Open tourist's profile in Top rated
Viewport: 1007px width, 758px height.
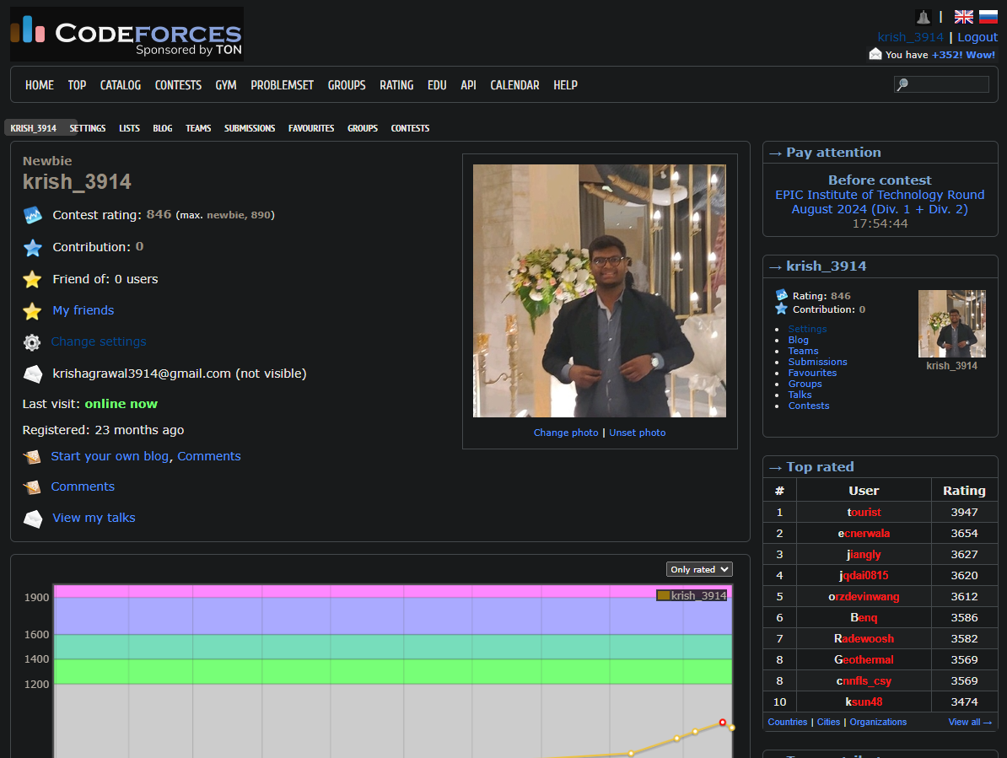[x=864, y=512]
